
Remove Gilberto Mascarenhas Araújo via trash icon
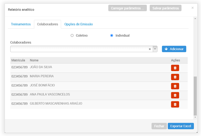[175, 104]
